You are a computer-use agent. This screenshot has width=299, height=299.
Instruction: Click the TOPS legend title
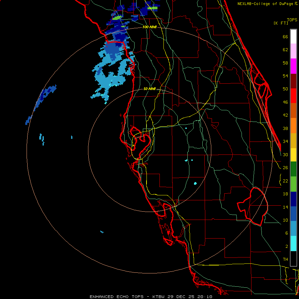coord(292,20)
